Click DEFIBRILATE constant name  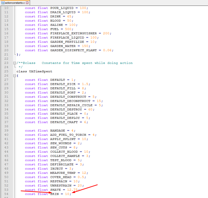click(x=62, y=164)
